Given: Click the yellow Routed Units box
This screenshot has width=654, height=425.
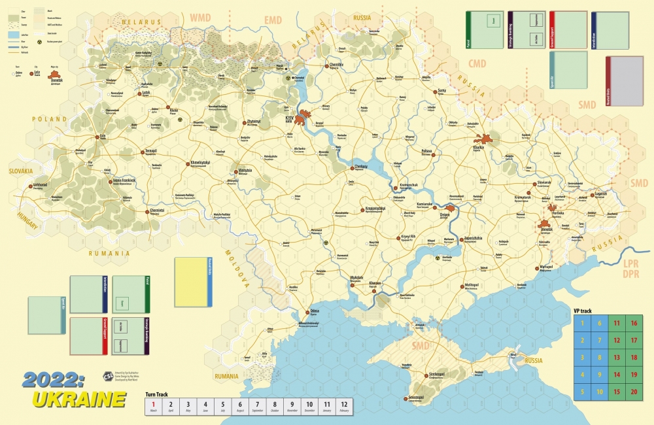Looking at the screenshot, I should (x=191, y=281).
